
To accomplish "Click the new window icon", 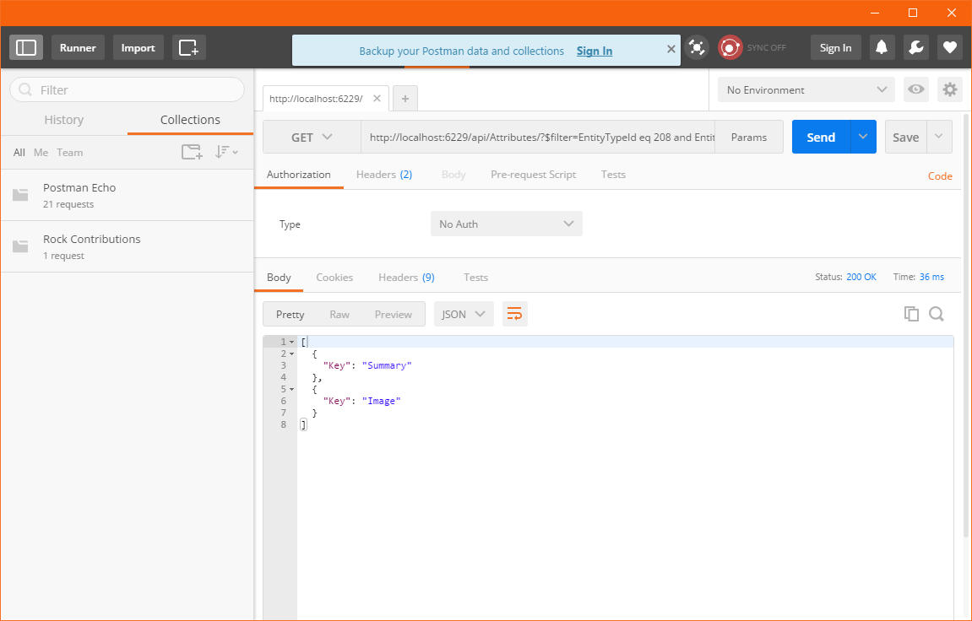I will (188, 48).
